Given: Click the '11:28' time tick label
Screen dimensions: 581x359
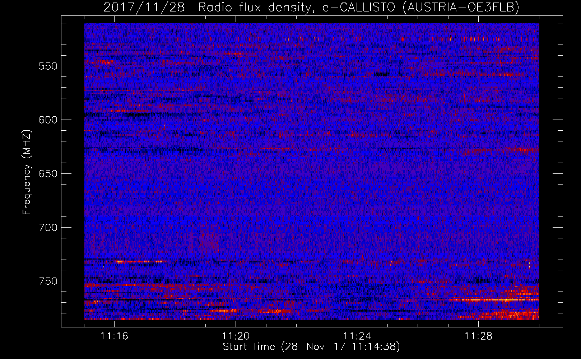Looking at the screenshot, I should click(x=478, y=336).
